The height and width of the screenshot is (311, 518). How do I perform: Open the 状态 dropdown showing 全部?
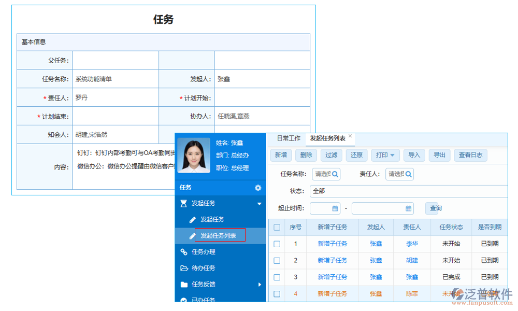(363, 191)
